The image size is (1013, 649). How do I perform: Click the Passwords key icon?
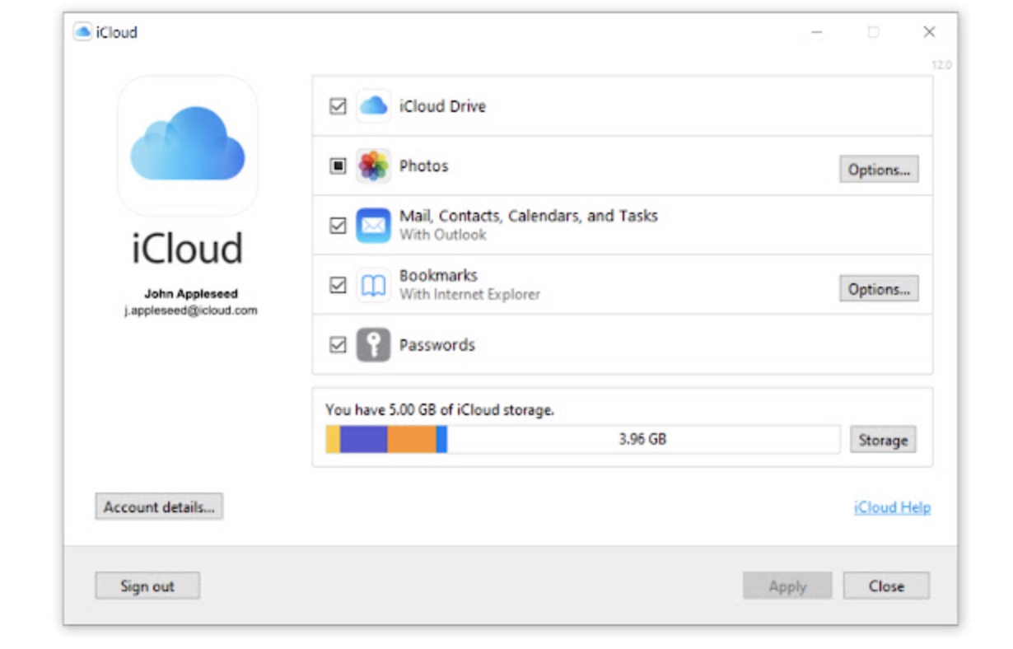pyautogui.click(x=373, y=345)
